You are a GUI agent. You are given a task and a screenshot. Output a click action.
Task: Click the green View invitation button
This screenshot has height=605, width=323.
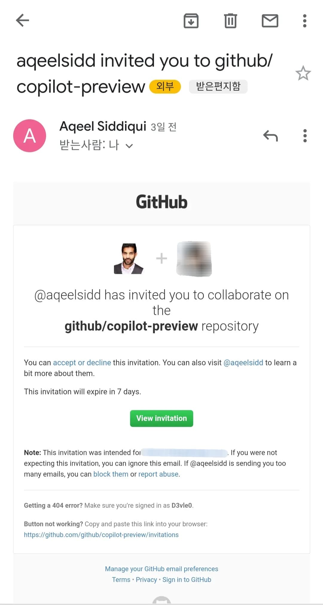(x=161, y=418)
